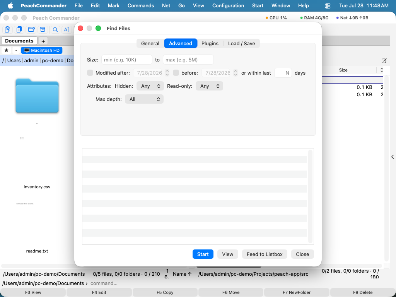Click the Close button in Find Files
This screenshot has height=297, width=396.
pos(302,254)
